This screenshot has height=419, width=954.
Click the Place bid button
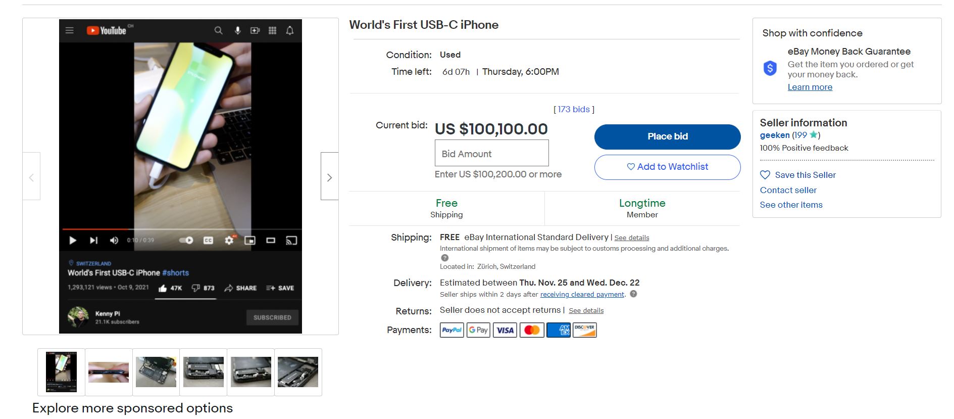tap(667, 136)
